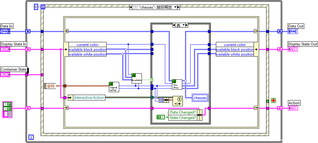Click the mouse pointer function node
The width and height of the screenshot is (318, 143).
pyautogui.click(x=179, y=101)
